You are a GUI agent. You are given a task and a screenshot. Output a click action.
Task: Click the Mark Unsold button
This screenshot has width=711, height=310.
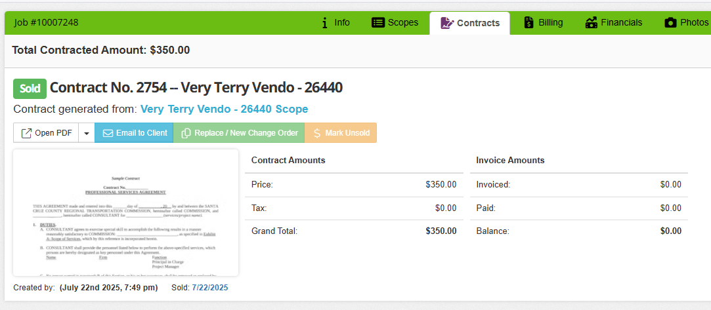point(341,133)
